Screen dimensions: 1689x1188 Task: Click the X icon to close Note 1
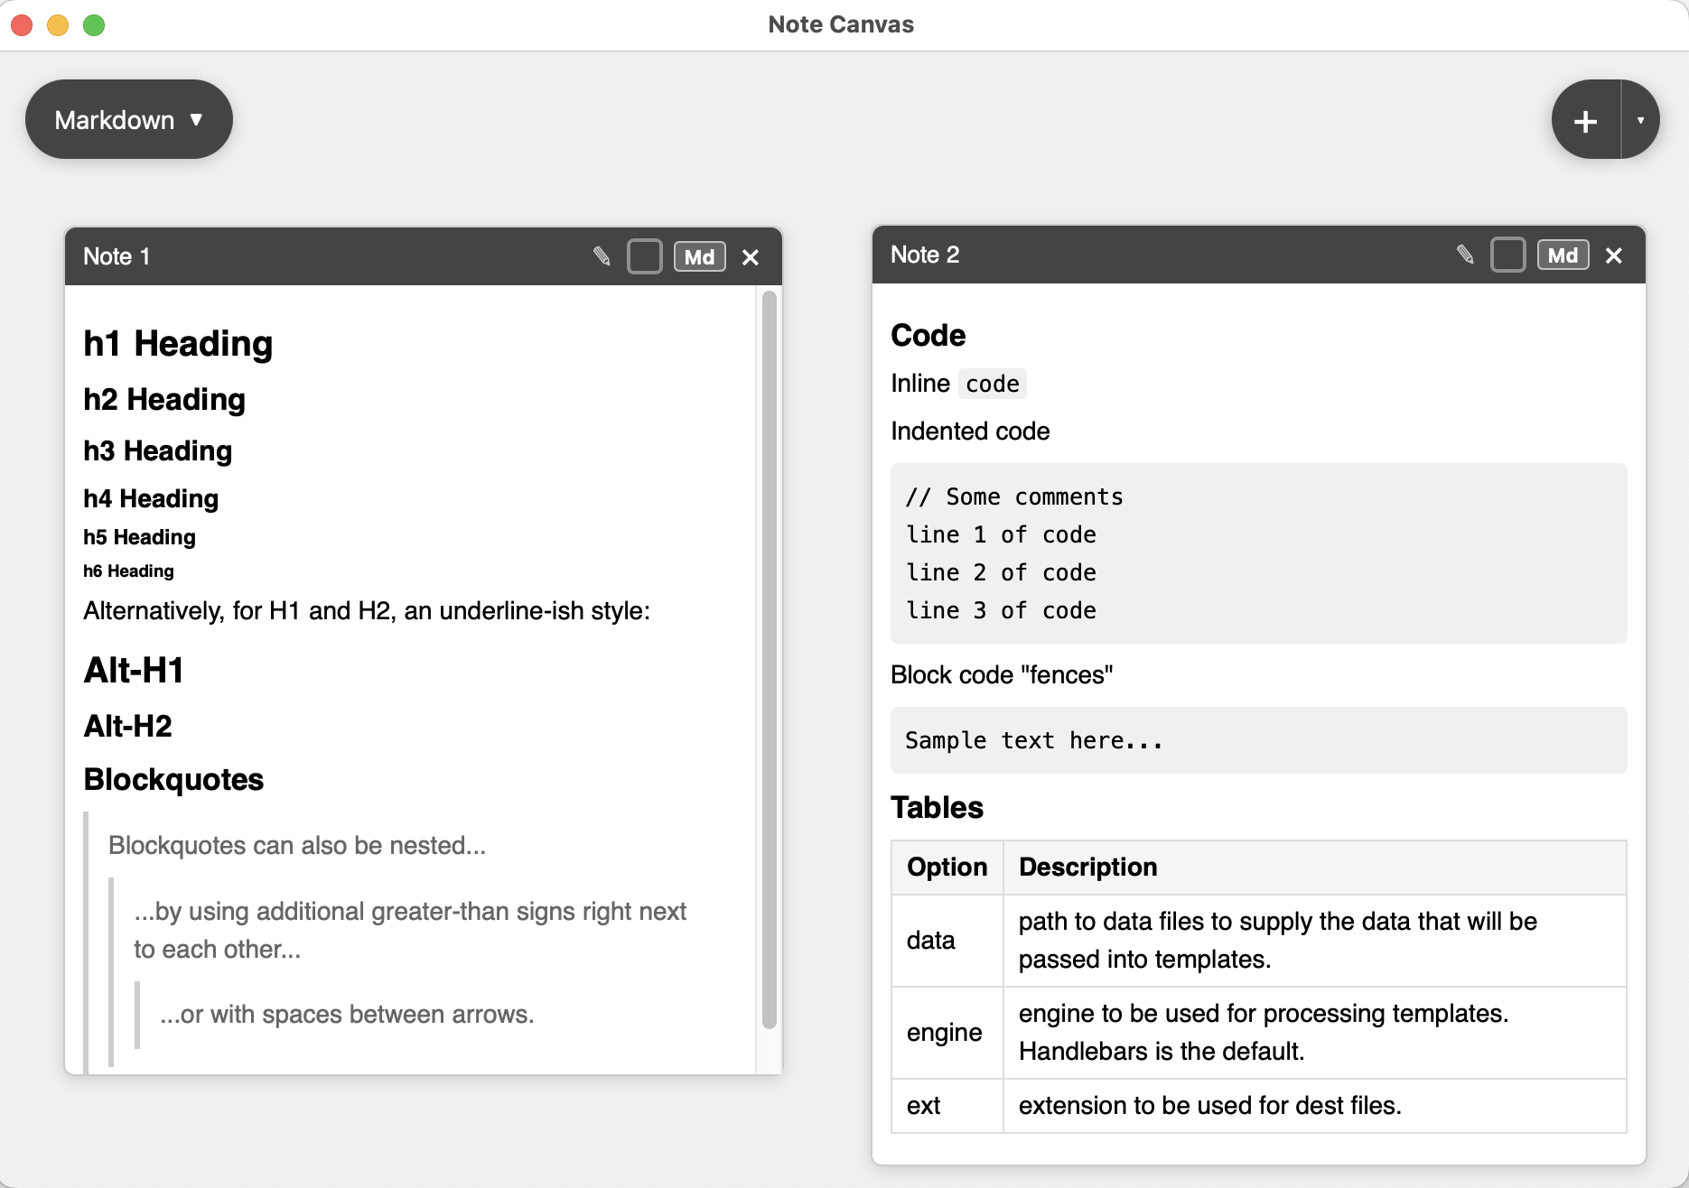coord(751,256)
